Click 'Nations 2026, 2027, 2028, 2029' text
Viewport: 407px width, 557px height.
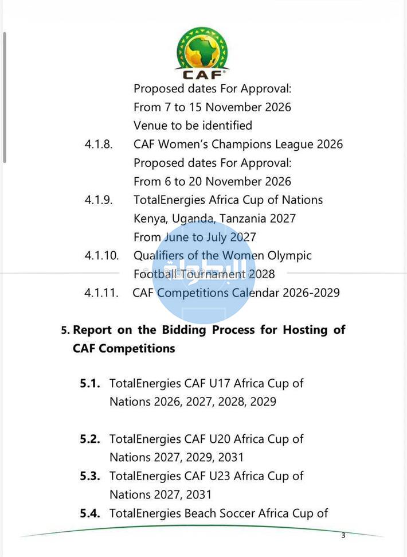pos(193,402)
